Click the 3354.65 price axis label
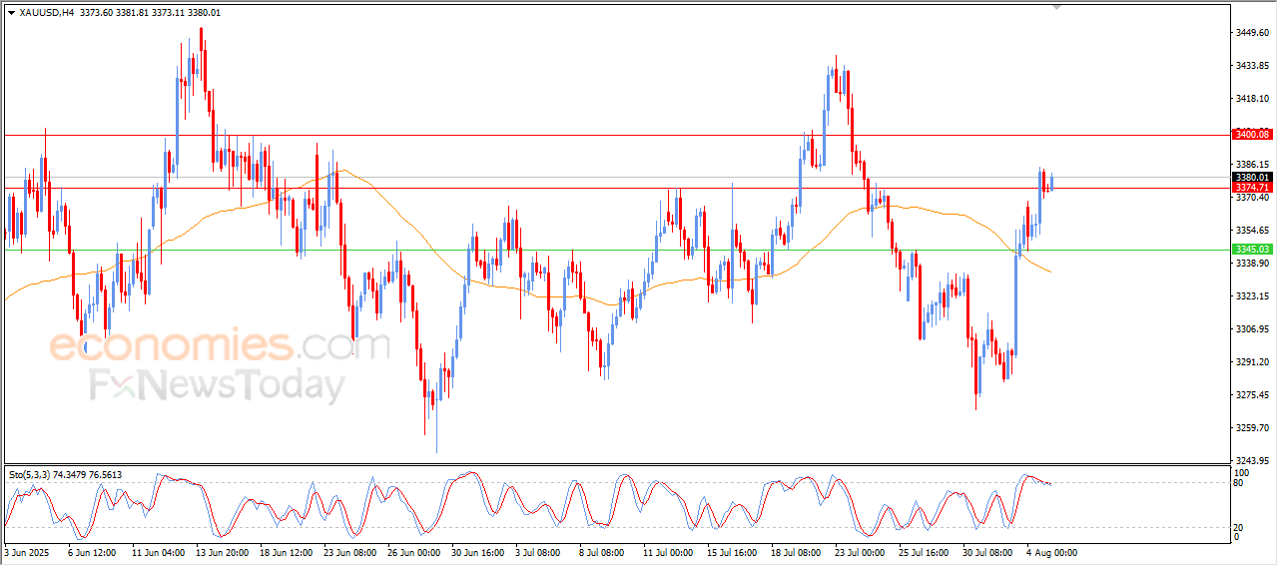1278x566 pixels. (x=1252, y=230)
